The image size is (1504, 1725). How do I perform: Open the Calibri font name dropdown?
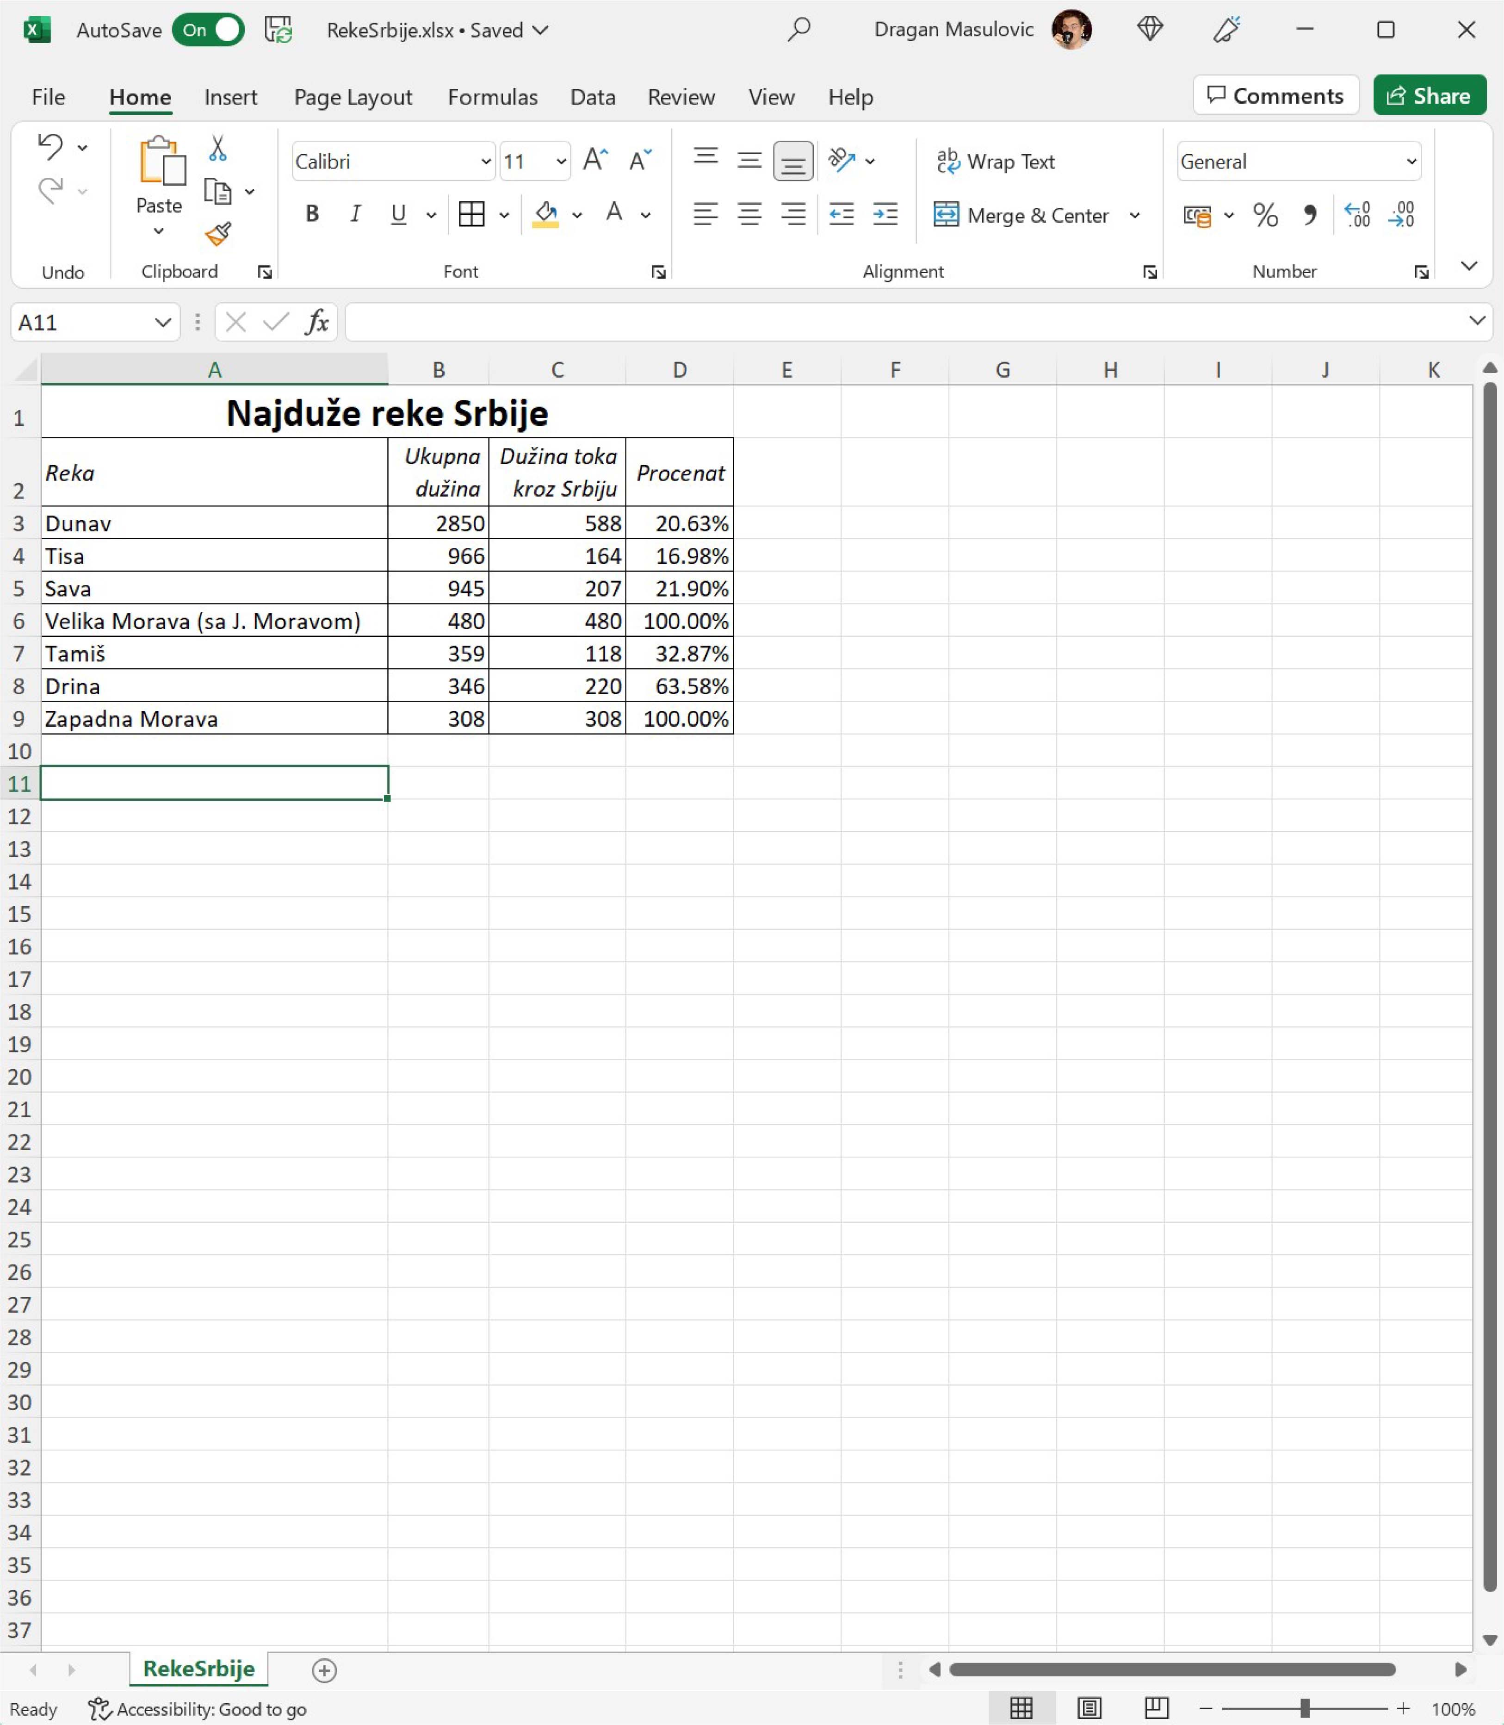click(x=485, y=161)
